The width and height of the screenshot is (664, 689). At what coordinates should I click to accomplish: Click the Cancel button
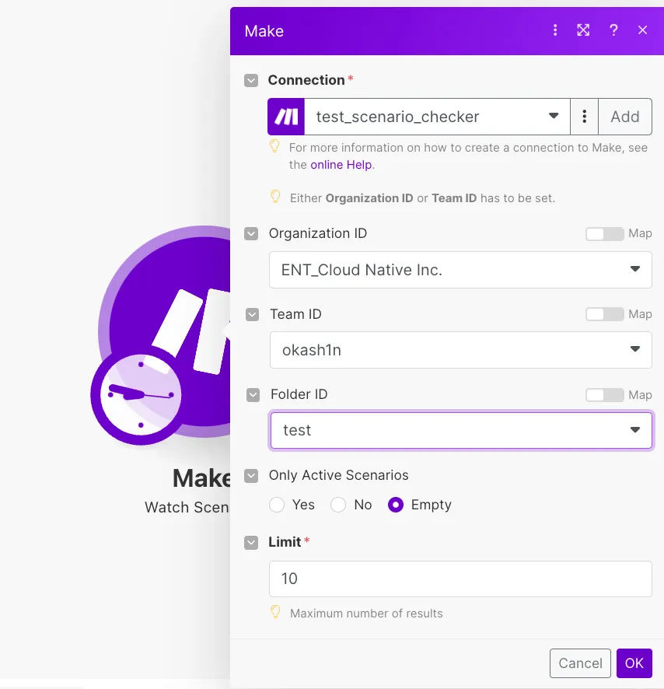[580, 663]
